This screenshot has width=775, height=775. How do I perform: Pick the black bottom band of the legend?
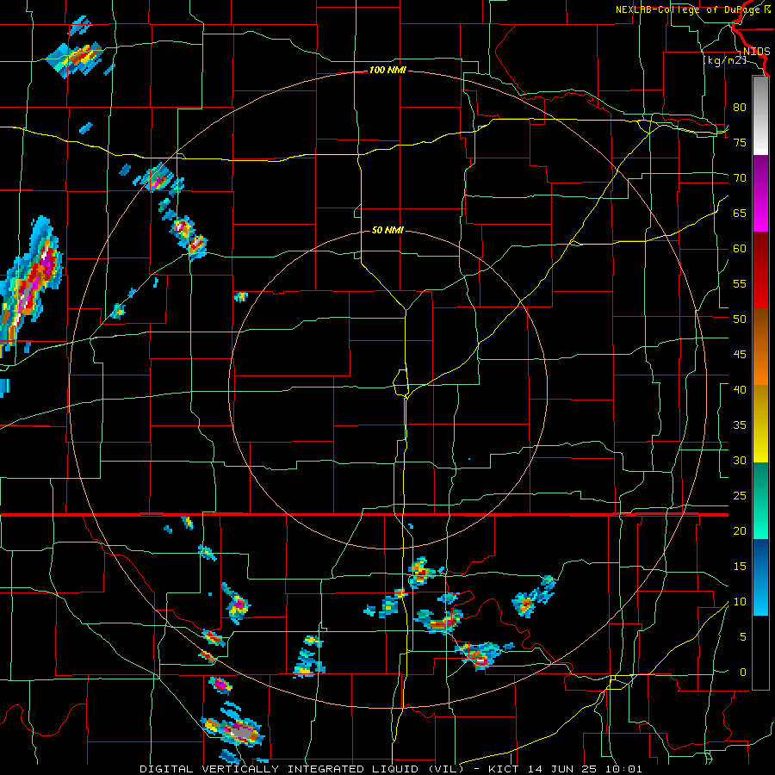click(x=760, y=653)
